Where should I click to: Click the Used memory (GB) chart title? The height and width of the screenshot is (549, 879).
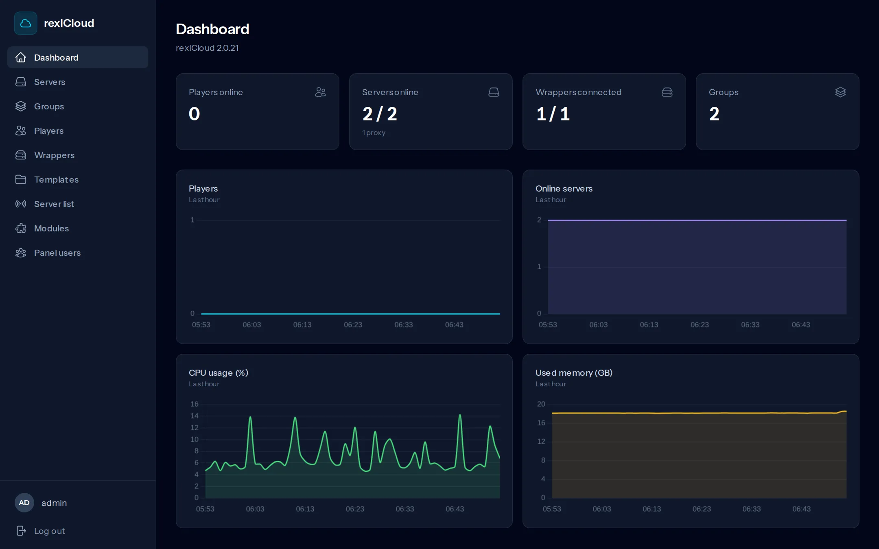(x=574, y=373)
